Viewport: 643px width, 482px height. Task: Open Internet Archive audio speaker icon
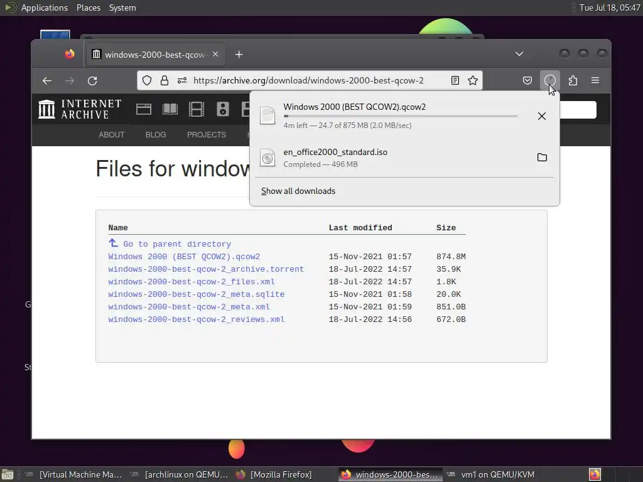[223, 109]
